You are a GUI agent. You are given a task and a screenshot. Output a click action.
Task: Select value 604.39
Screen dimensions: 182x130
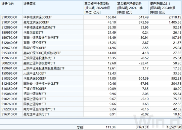click(144, 79)
